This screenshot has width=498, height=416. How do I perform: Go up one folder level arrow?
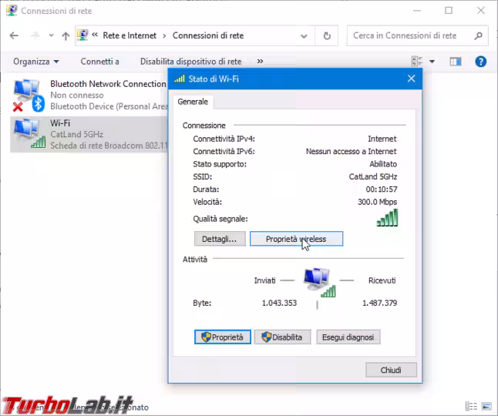[x=66, y=36]
